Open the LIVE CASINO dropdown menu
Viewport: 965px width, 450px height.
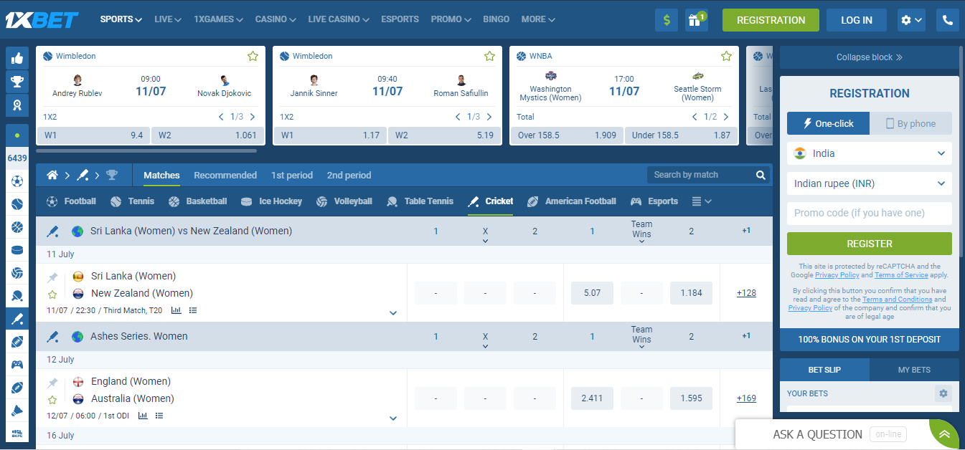coord(339,19)
